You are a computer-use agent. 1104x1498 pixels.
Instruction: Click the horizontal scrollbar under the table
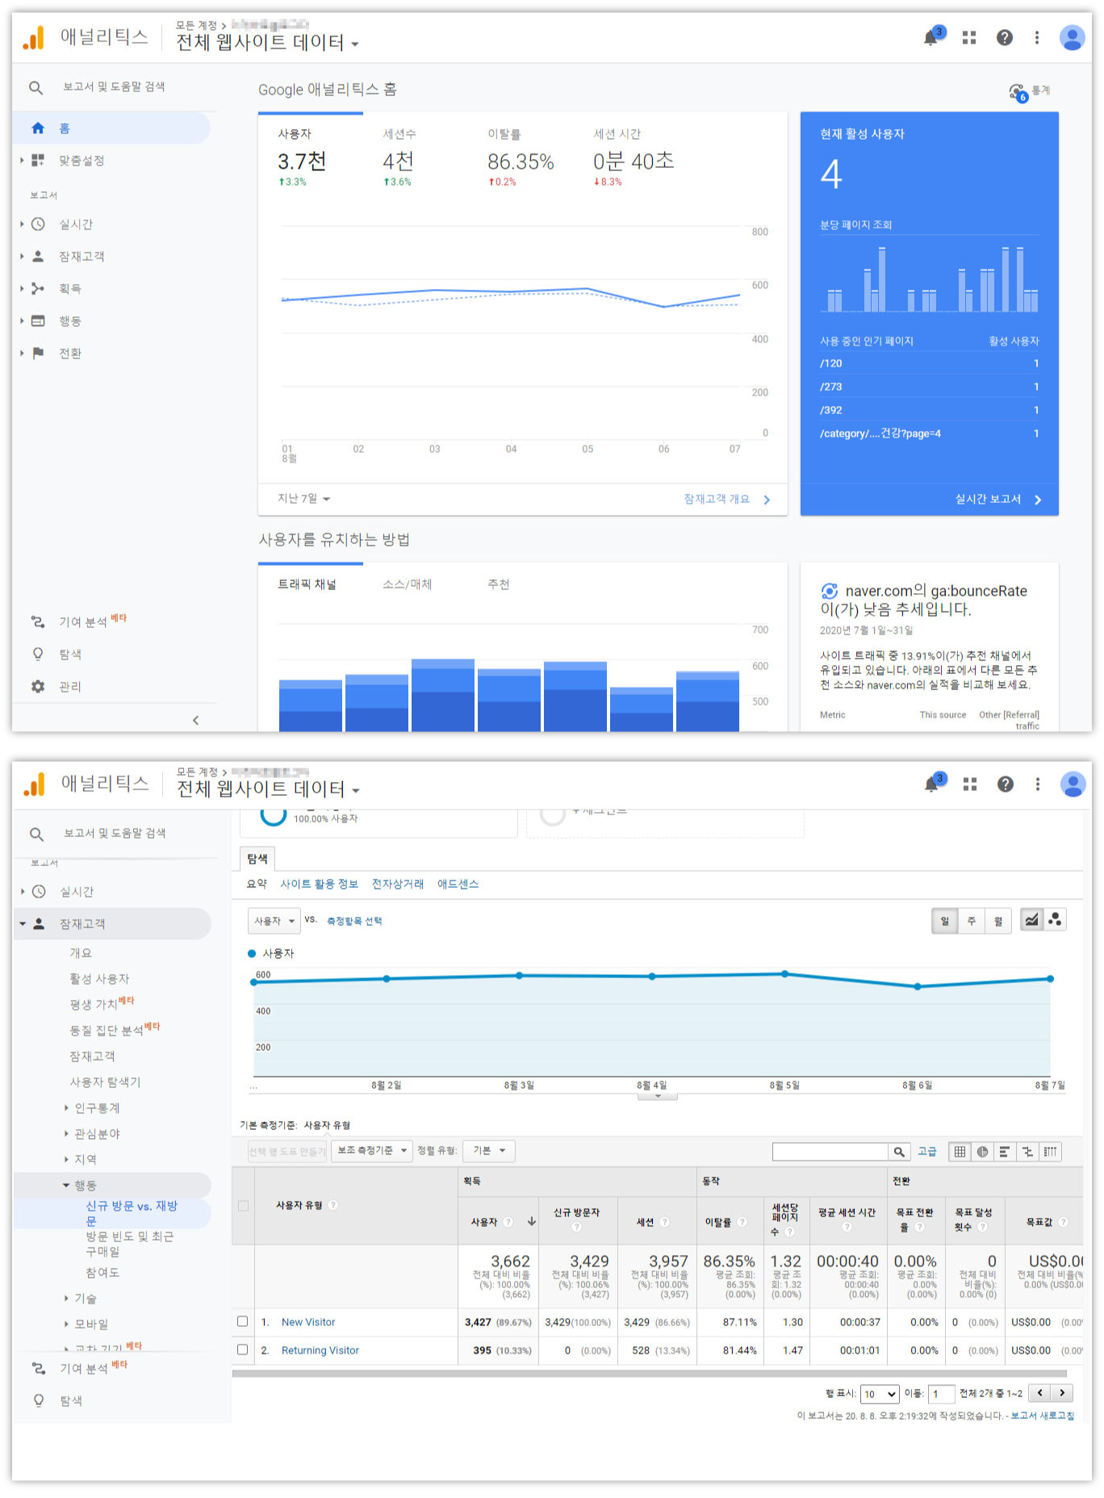[x=649, y=1373]
